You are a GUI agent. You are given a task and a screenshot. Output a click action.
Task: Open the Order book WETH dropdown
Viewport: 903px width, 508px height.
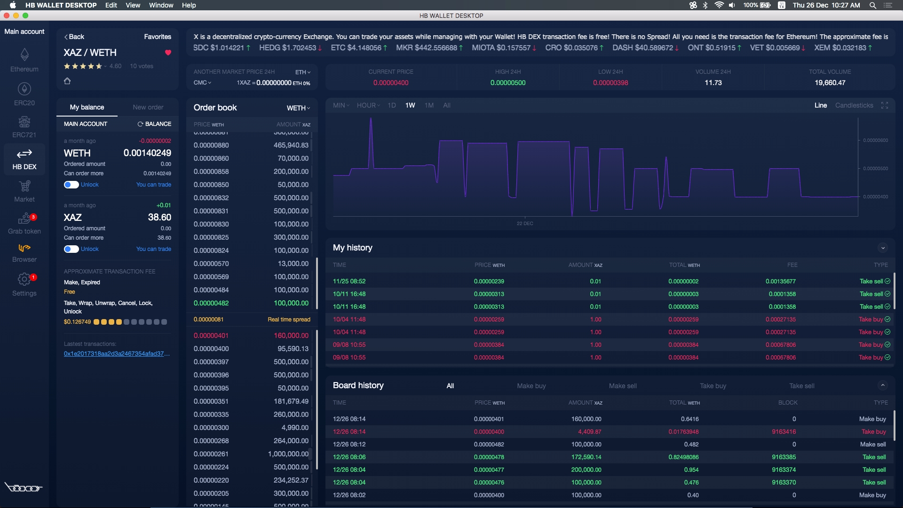(299, 108)
